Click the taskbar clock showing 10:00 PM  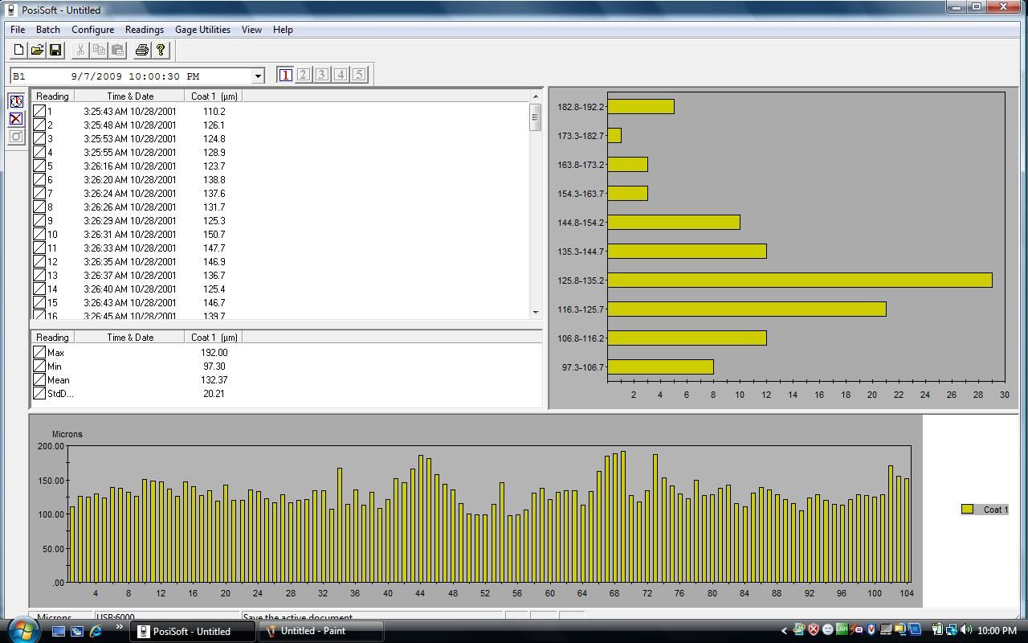click(997, 631)
